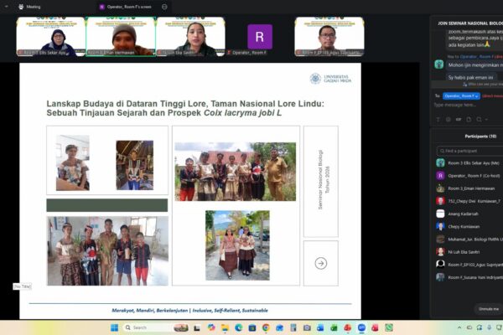Click the Sy habis pak eman ini message
Image resolution: width=503 pixels, height=335 pixels.
[x=470, y=77]
